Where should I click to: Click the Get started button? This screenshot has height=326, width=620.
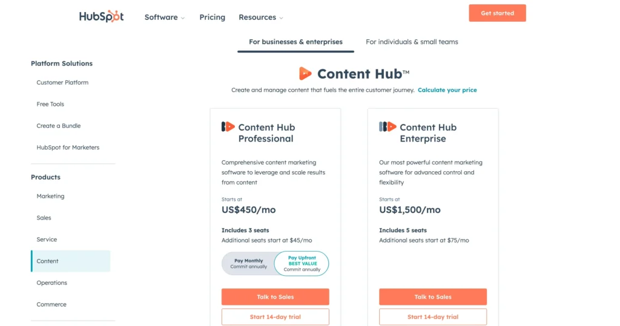point(497,13)
